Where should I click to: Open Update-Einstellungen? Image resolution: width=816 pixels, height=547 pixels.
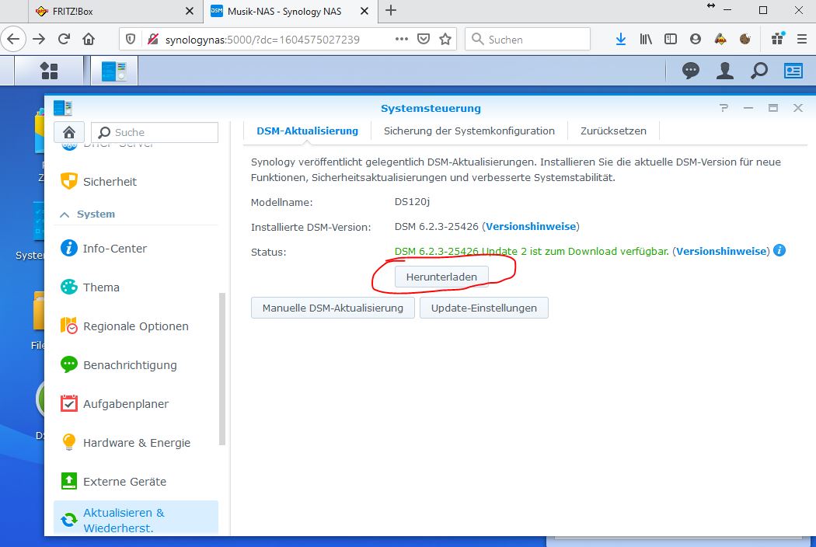(483, 308)
